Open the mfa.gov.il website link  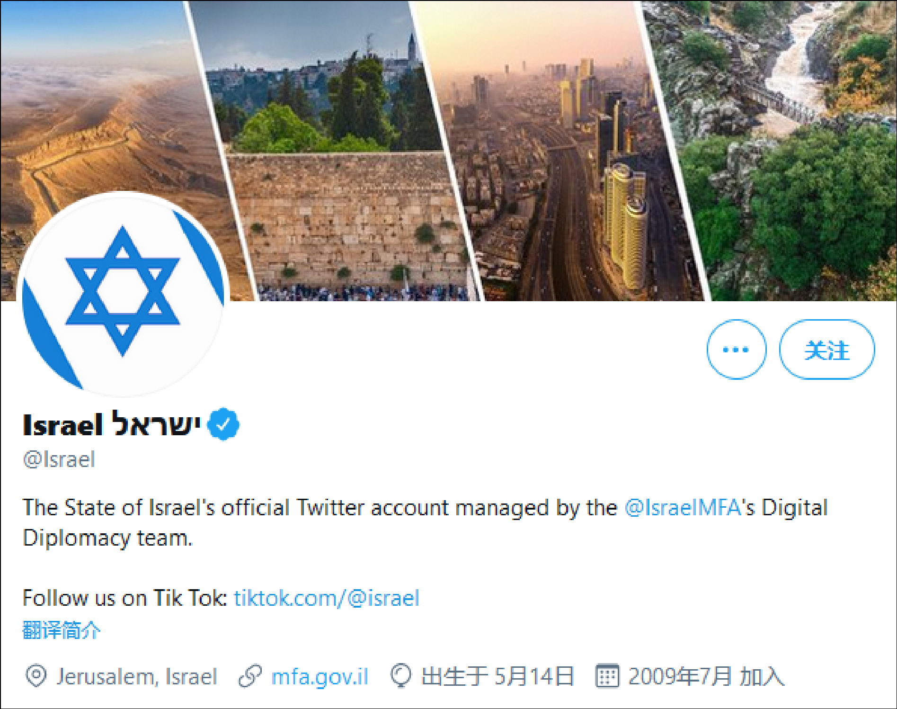click(x=320, y=676)
